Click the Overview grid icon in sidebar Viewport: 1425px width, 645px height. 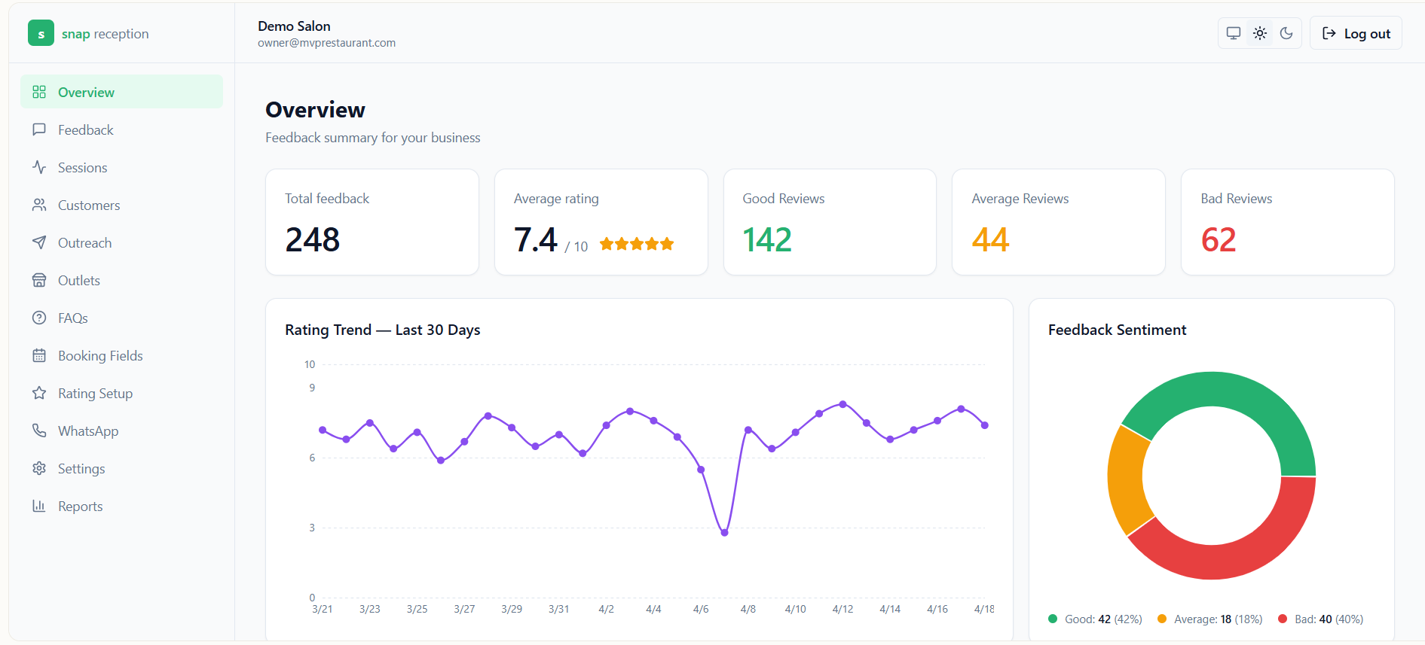[39, 92]
